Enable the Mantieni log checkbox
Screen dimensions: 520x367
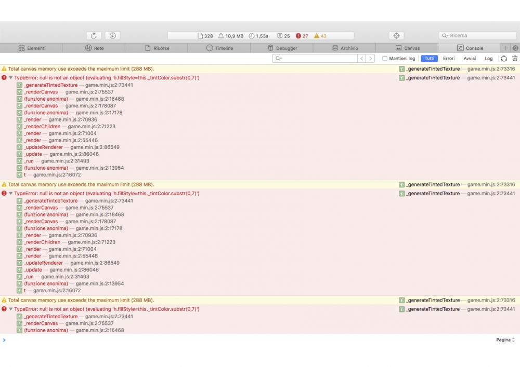point(385,59)
